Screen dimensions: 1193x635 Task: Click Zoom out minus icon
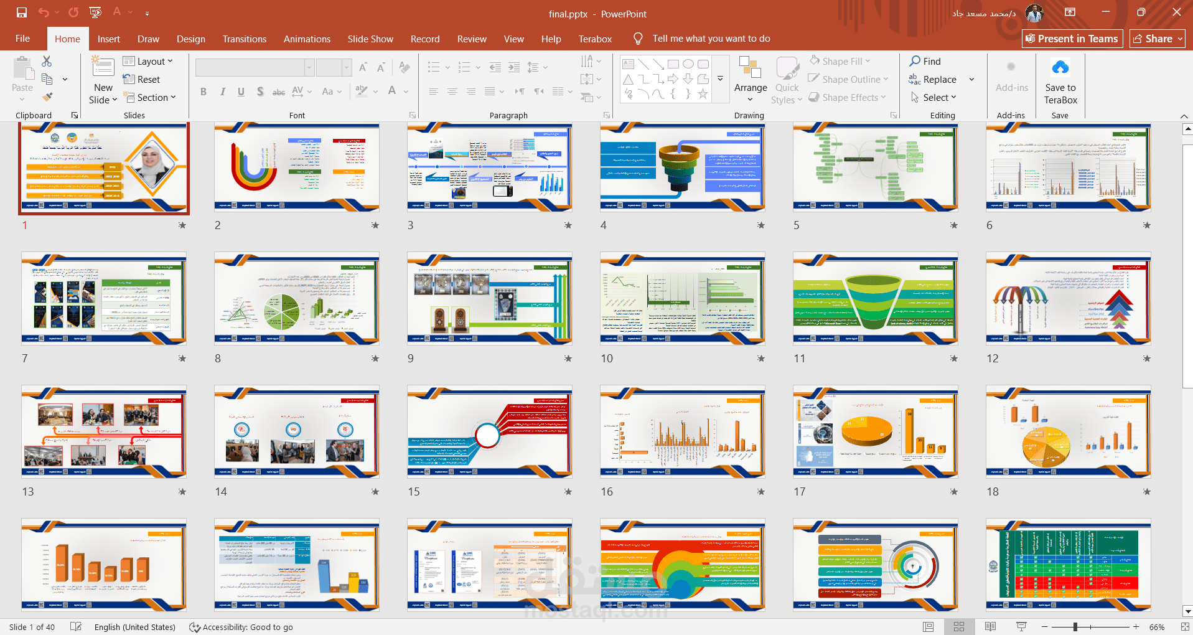coord(1045,627)
